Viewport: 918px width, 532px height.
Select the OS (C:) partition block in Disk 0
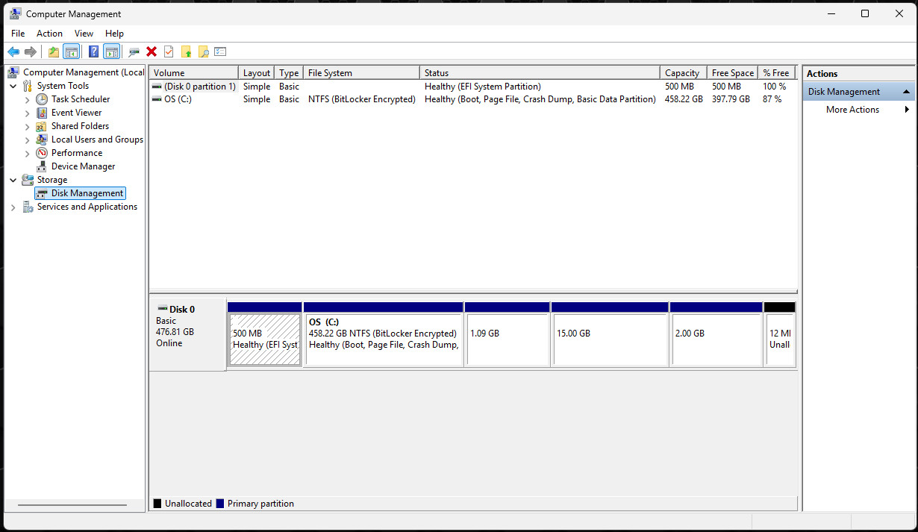384,334
